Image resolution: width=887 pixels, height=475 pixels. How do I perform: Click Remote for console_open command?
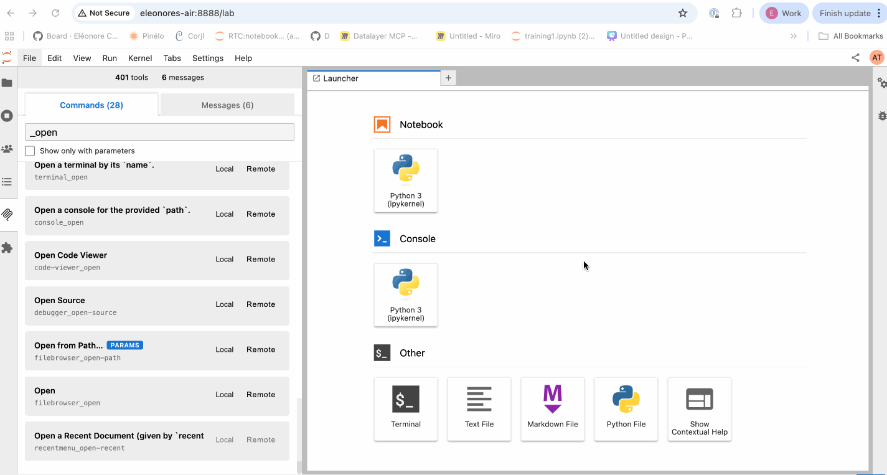click(x=260, y=214)
